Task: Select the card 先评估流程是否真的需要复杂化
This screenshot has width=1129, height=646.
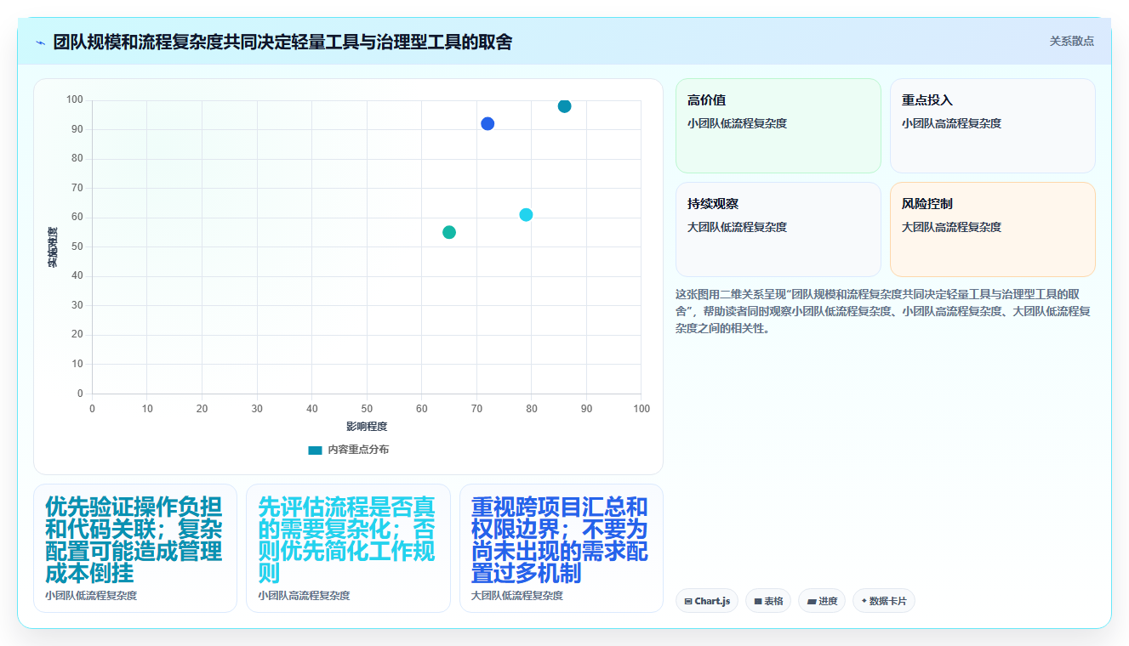Action: (x=348, y=548)
